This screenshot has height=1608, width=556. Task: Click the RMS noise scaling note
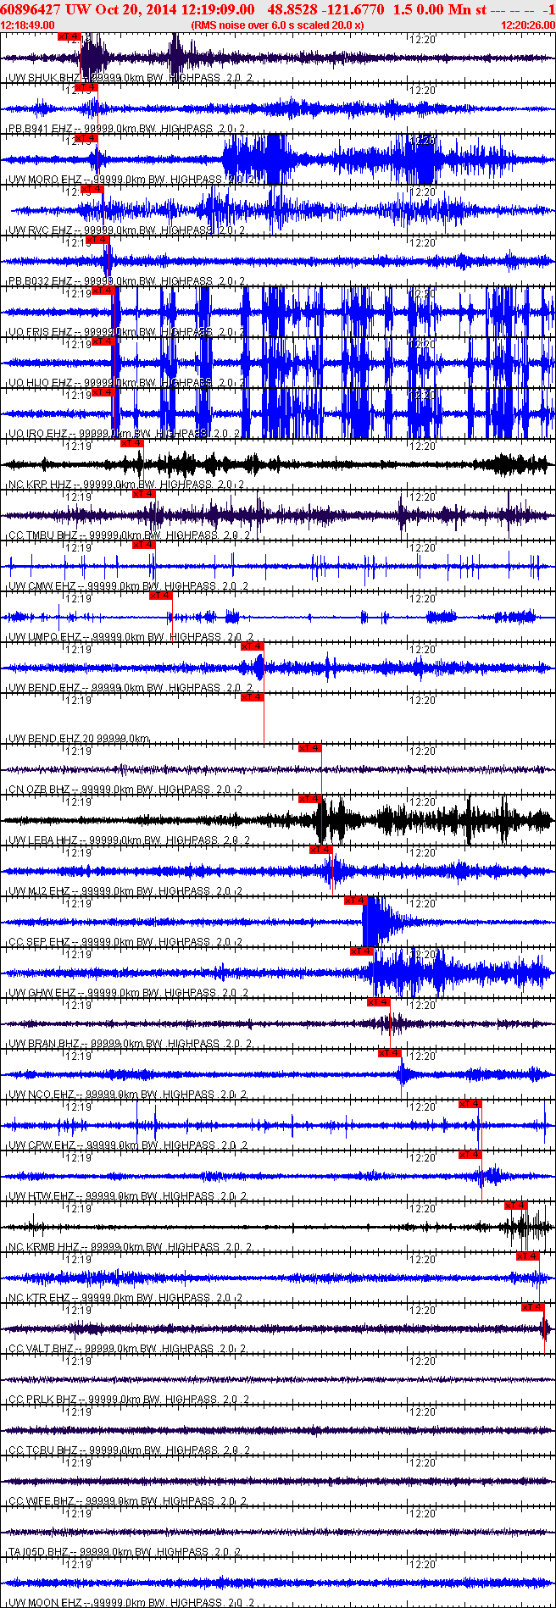point(277,25)
